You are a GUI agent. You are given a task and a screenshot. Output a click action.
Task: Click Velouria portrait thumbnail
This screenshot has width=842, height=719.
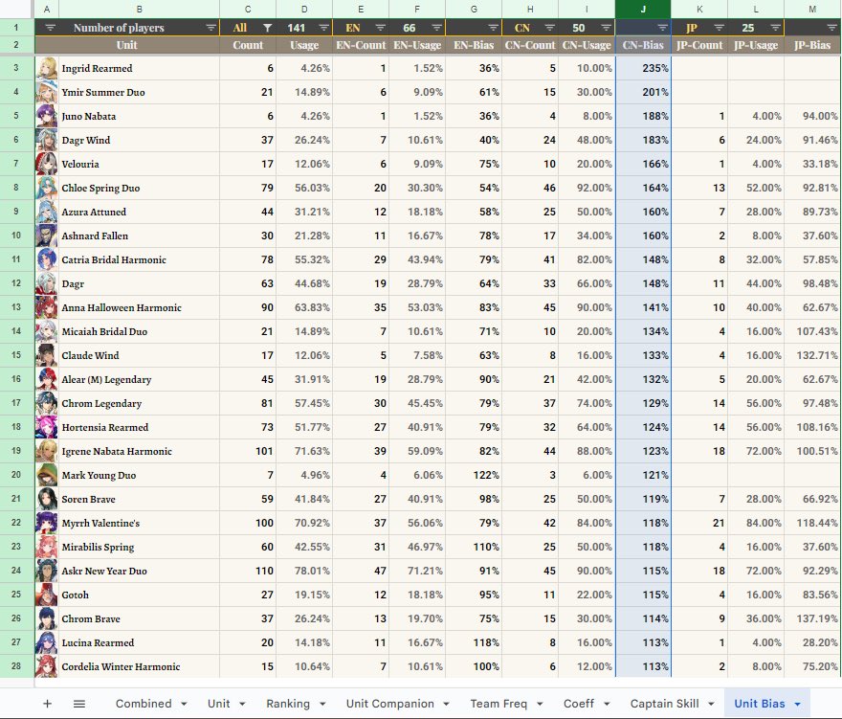coord(47,164)
